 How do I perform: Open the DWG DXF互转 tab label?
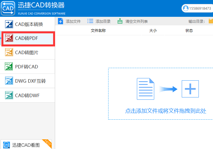[x=30, y=81]
